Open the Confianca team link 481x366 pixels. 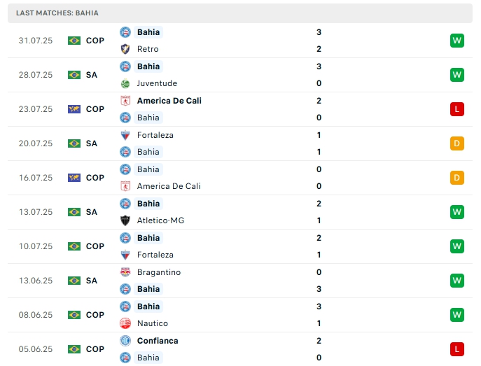158,341
